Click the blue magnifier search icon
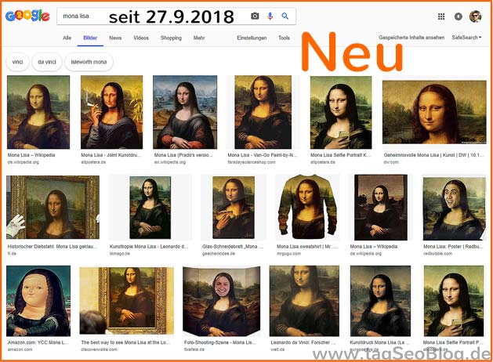The width and height of the screenshot is (493, 362). click(285, 16)
